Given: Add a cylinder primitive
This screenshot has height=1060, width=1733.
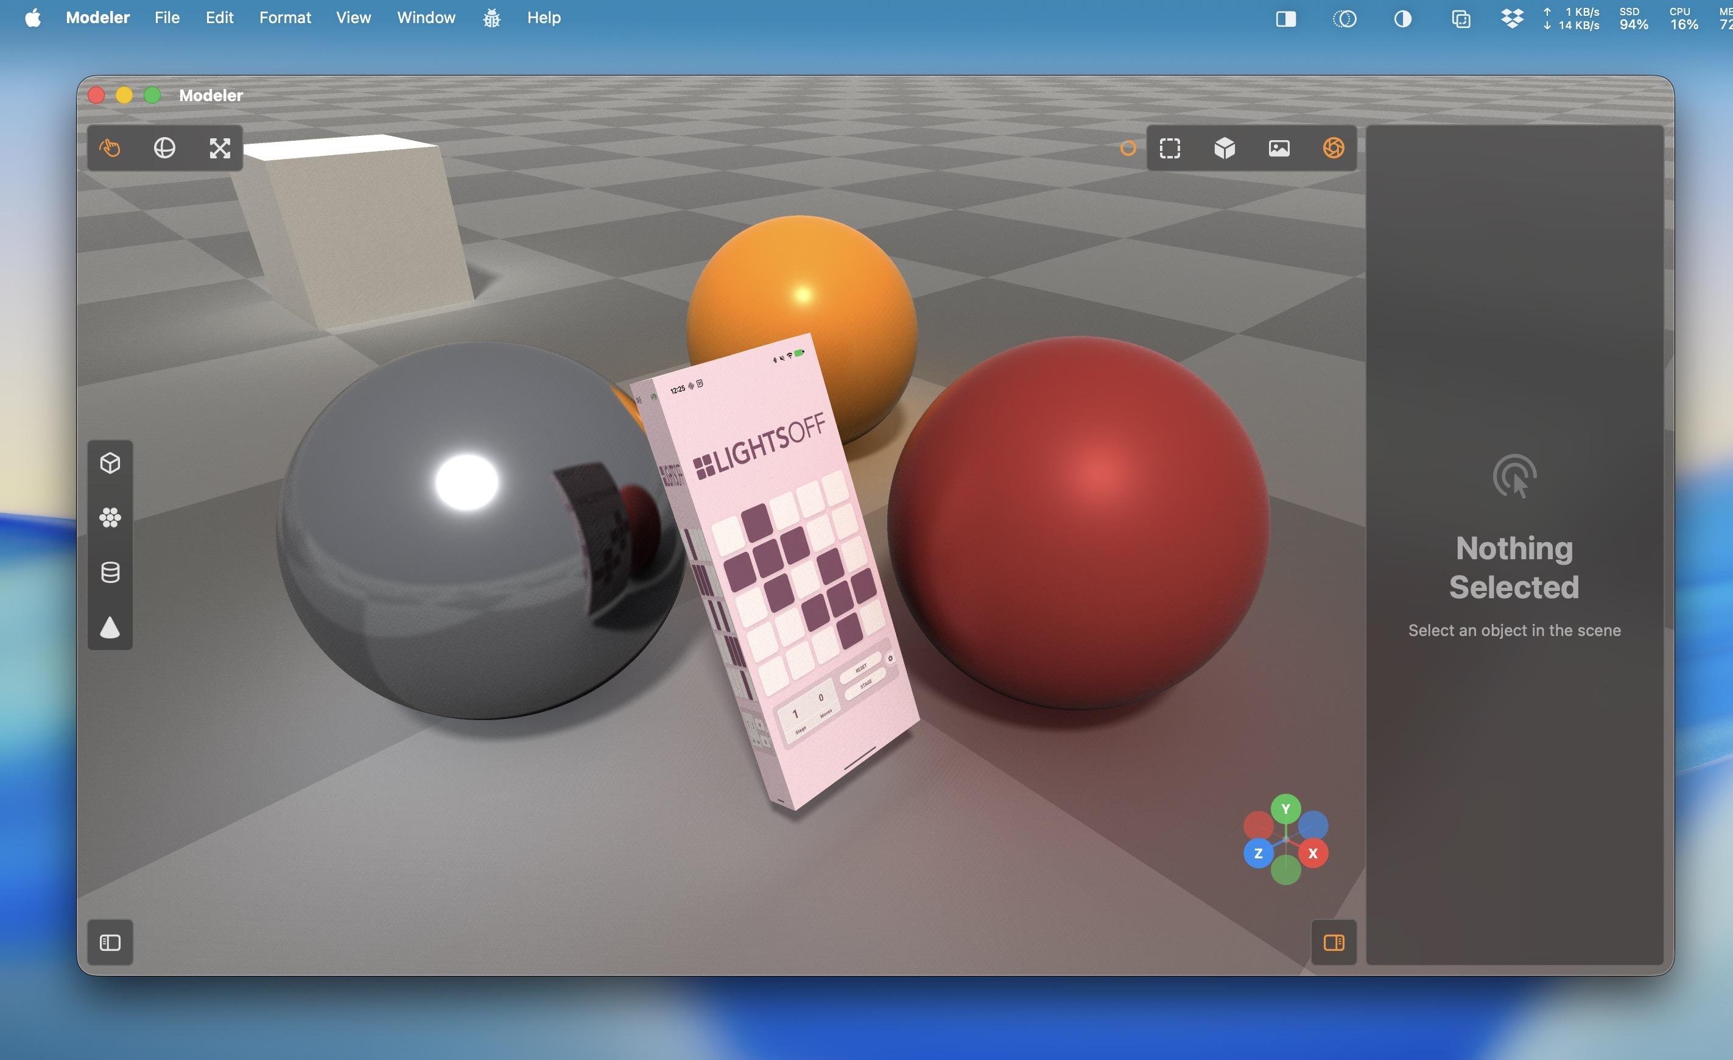Looking at the screenshot, I should pos(110,572).
